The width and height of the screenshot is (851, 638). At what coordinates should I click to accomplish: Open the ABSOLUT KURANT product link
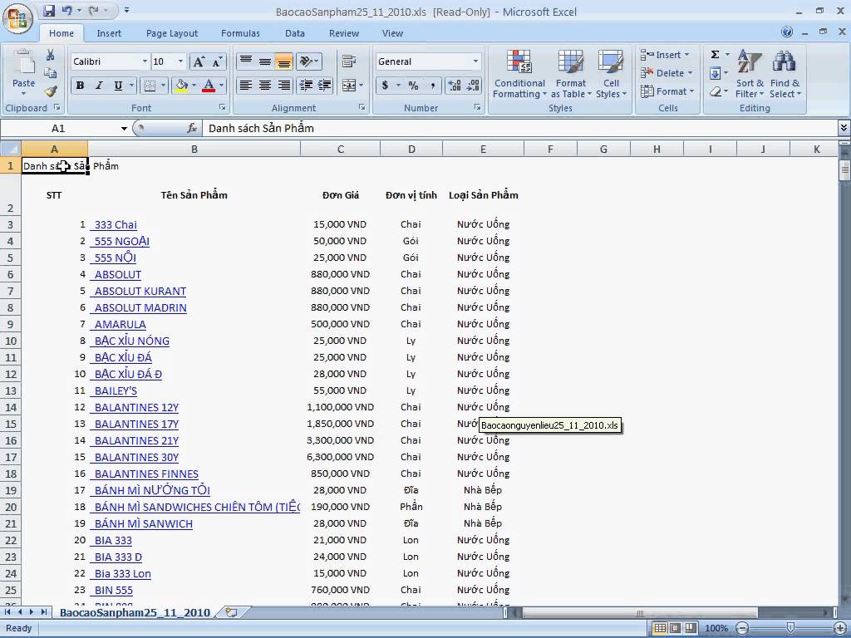click(140, 291)
